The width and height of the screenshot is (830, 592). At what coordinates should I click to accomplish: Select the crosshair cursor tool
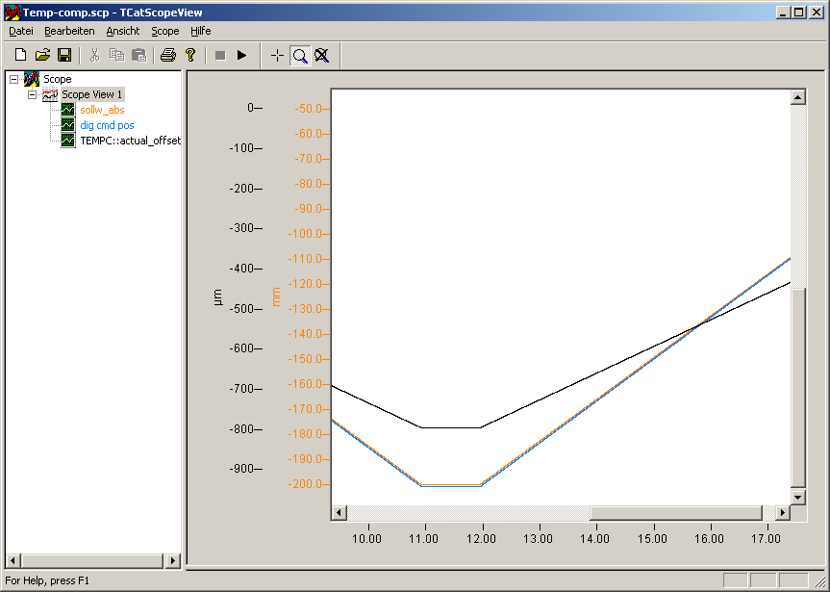(277, 55)
